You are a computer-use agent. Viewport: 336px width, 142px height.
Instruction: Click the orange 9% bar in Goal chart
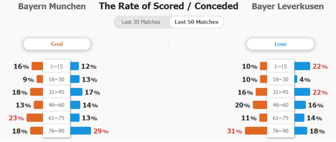(x=40, y=79)
